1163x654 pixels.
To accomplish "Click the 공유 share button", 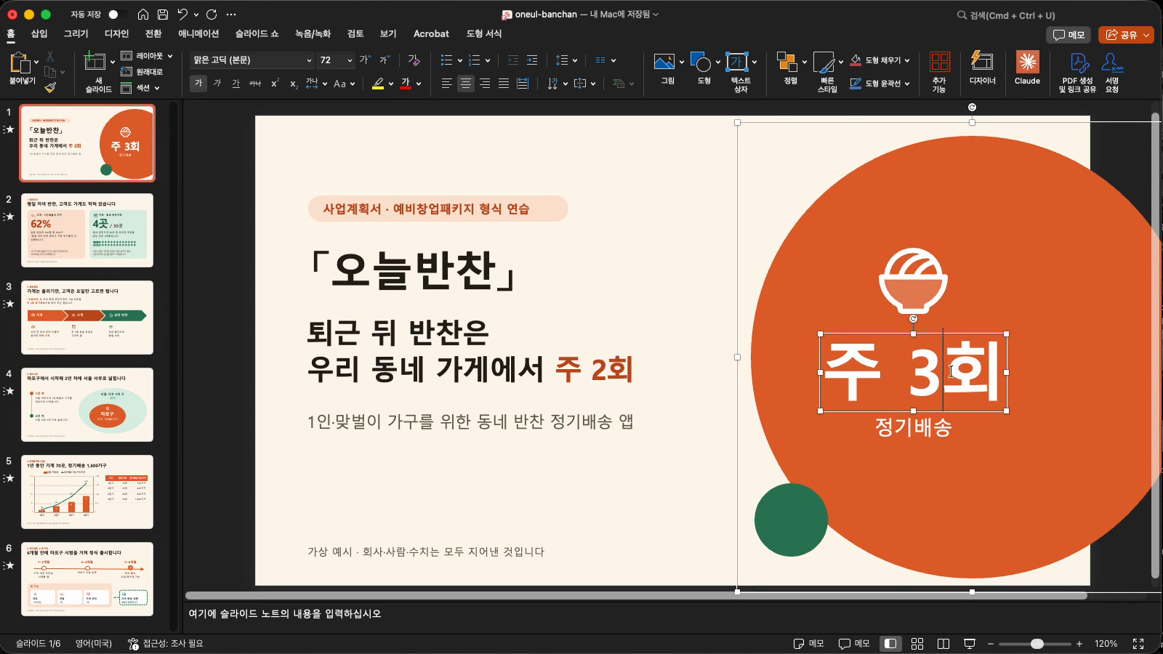I will click(x=1126, y=35).
